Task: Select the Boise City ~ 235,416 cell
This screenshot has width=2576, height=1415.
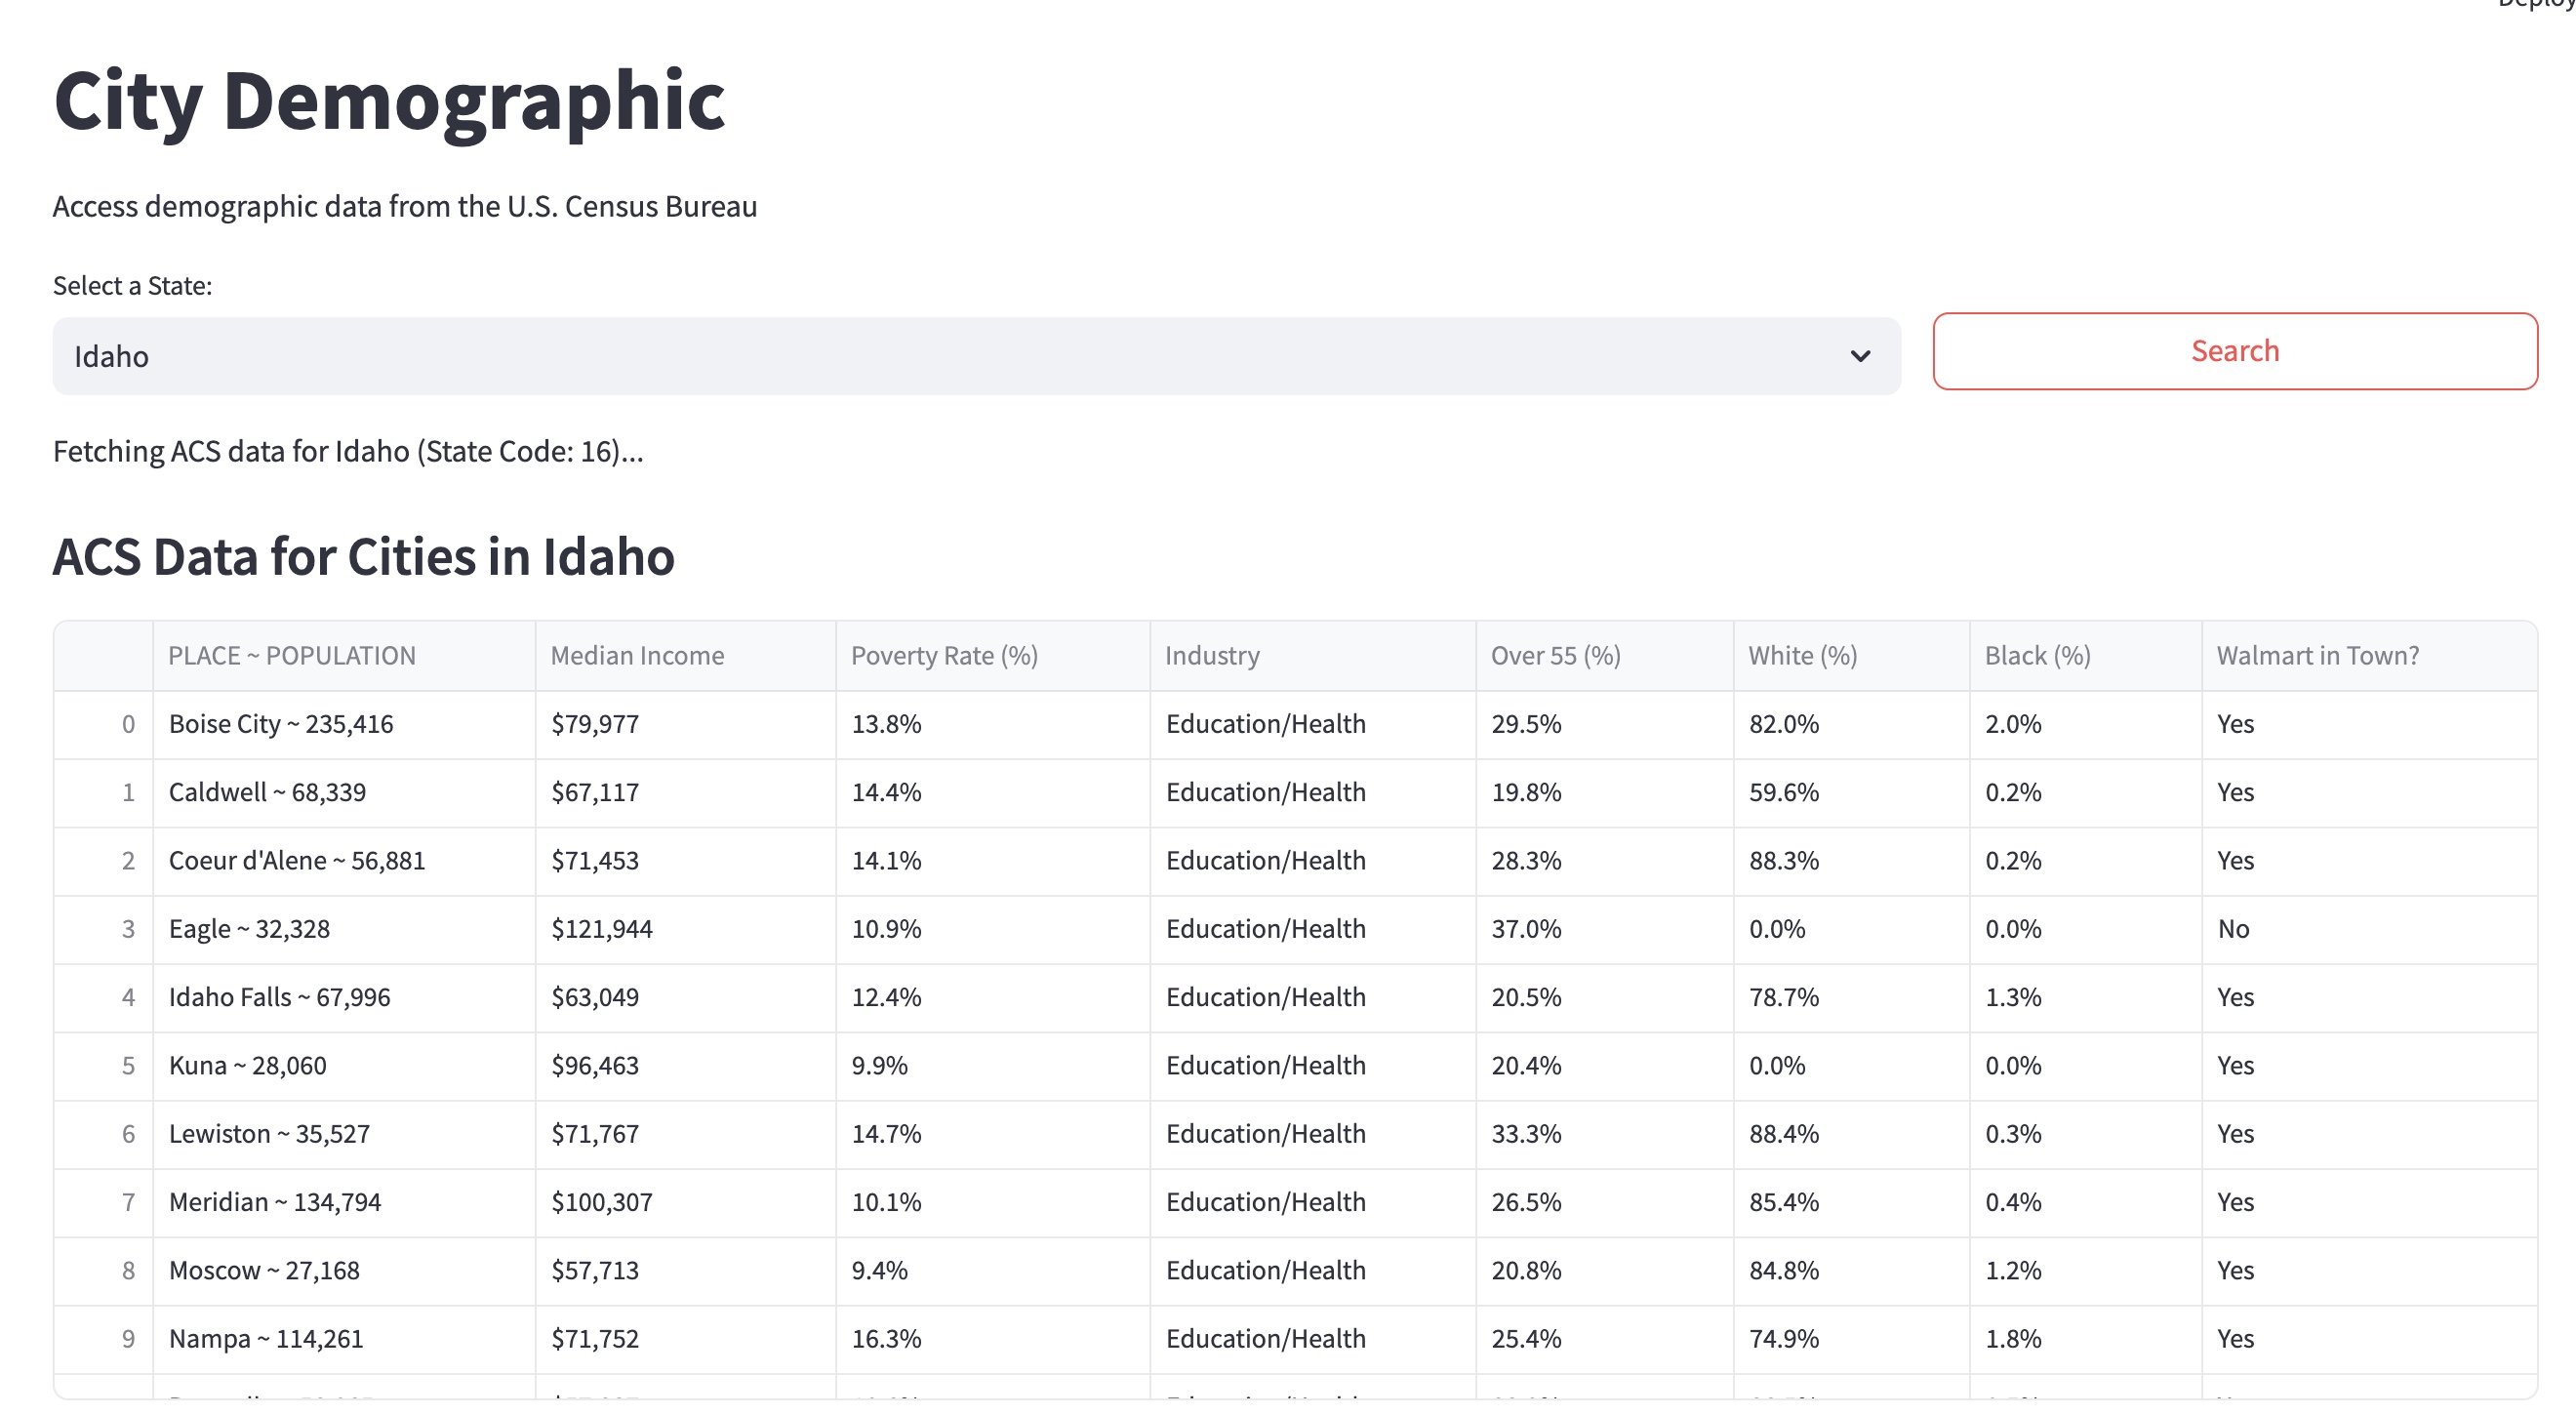Action: (x=344, y=724)
